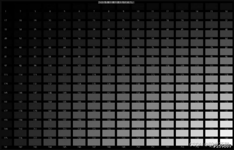Select the number label 34
234x150 pixels.
20,29
